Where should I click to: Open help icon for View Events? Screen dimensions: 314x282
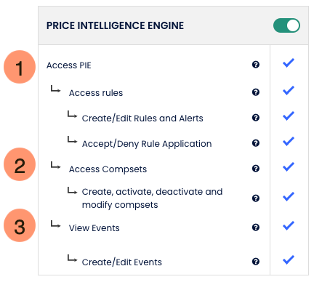(x=256, y=227)
